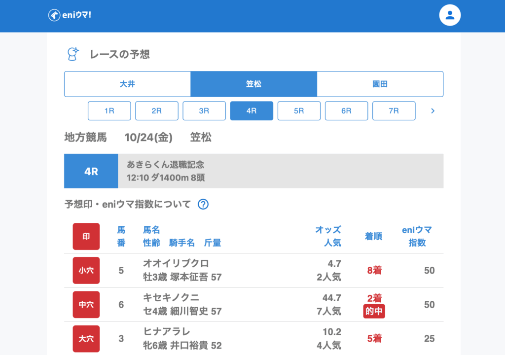Choose the 5R race button

pos(299,111)
